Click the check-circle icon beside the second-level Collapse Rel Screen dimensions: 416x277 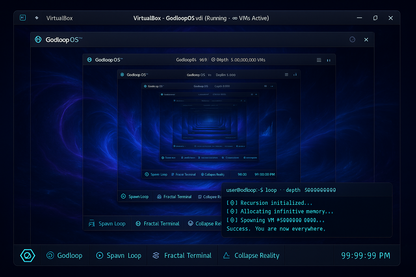pyautogui.click(x=191, y=223)
